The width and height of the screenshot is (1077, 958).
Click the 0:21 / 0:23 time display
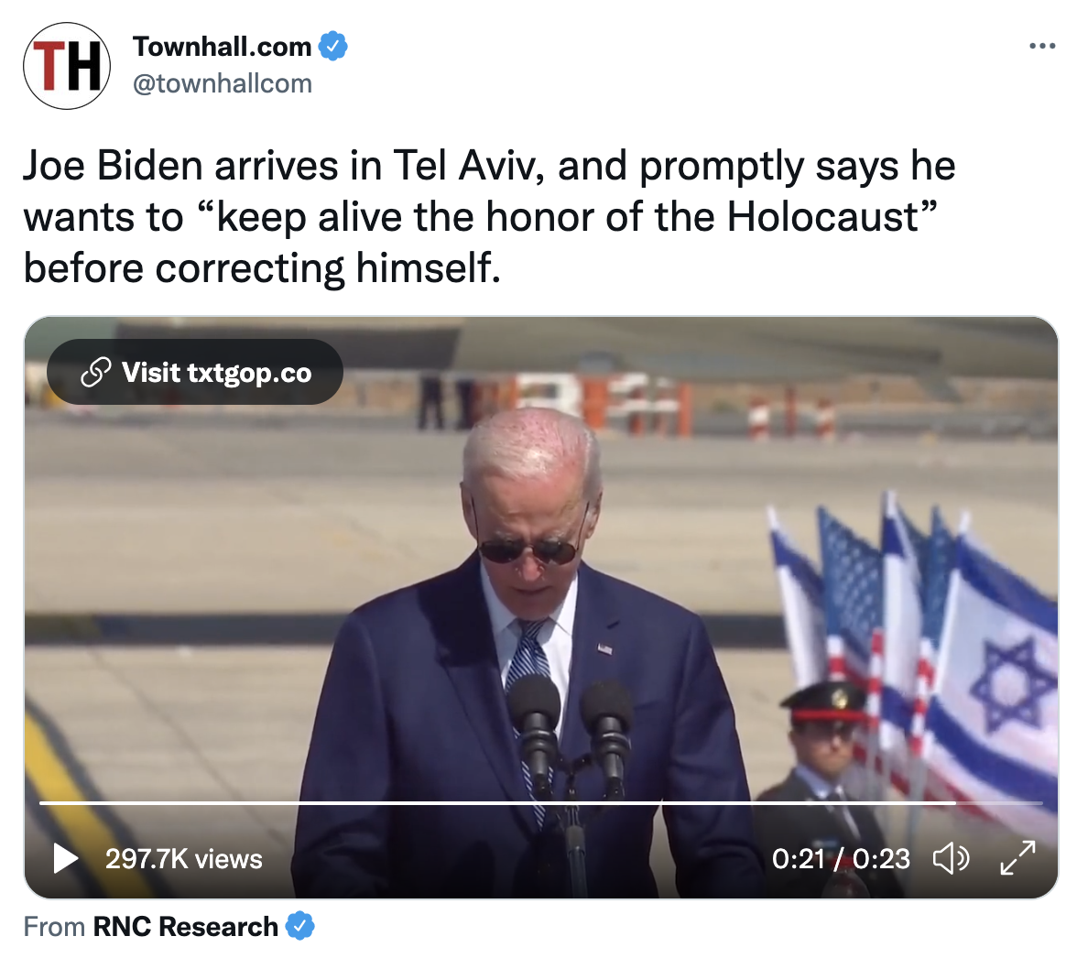click(x=841, y=858)
